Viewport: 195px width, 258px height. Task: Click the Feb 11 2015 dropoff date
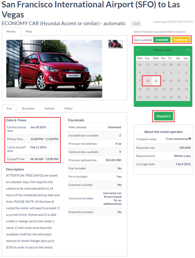click(x=38, y=147)
